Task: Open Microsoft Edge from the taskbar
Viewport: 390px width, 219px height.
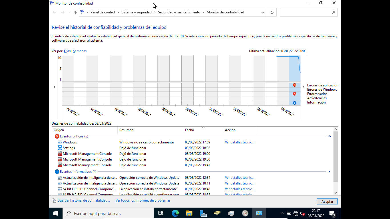Action: pos(175,213)
